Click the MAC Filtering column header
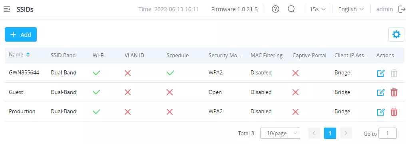 click(x=267, y=55)
